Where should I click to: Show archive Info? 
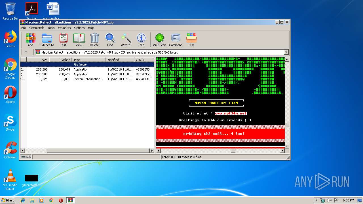pos(141,40)
